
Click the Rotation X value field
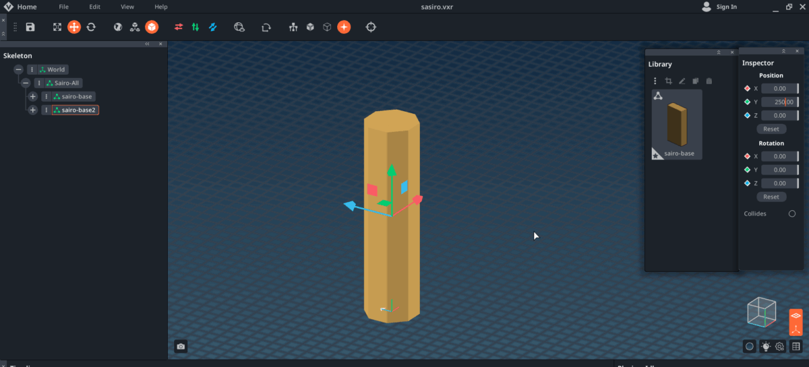780,156
